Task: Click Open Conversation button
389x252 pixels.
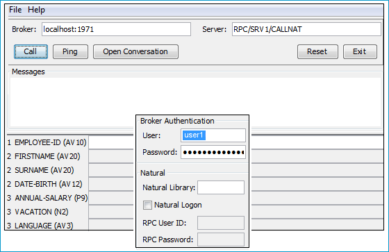Action: [x=135, y=51]
